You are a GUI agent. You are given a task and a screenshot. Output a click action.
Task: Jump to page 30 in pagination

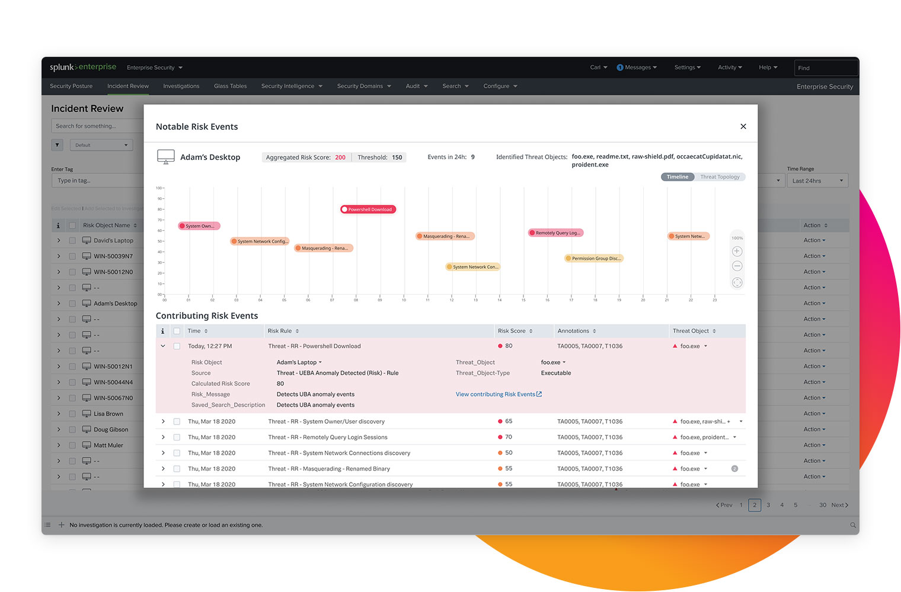pyautogui.click(x=823, y=505)
